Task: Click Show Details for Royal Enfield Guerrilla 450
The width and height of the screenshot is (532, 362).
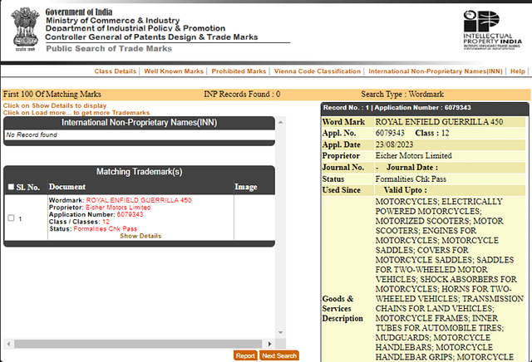Action: [x=140, y=236]
